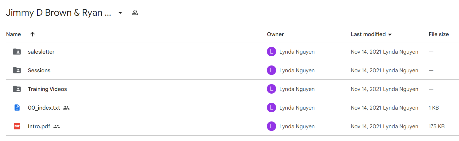Open the salesletter shared folder icon
The height and width of the screenshot is (141, 459).
17,52
